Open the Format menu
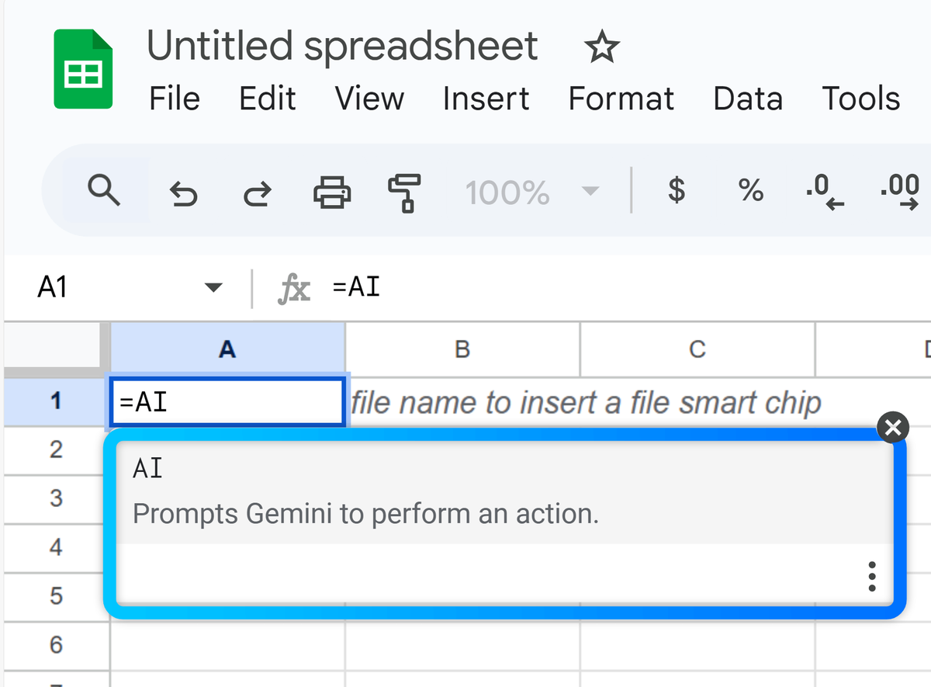The image size is (931, 687). pos(621,99)
